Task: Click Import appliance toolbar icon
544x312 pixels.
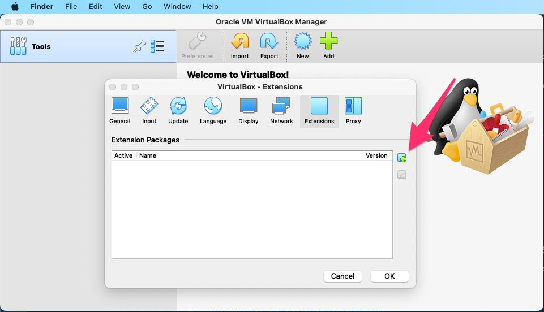Action: pyautogui.click(x=240, y=46)
